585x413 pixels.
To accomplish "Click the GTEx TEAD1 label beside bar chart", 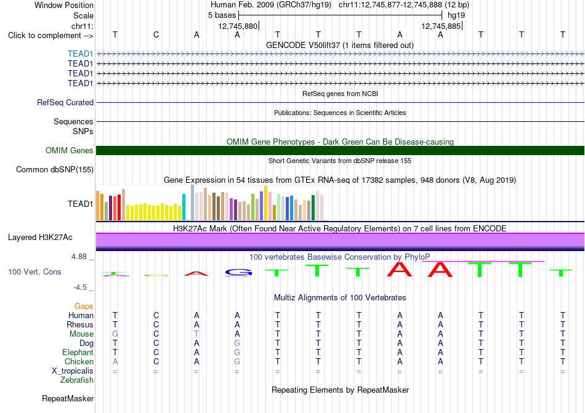I will [80, 204].
